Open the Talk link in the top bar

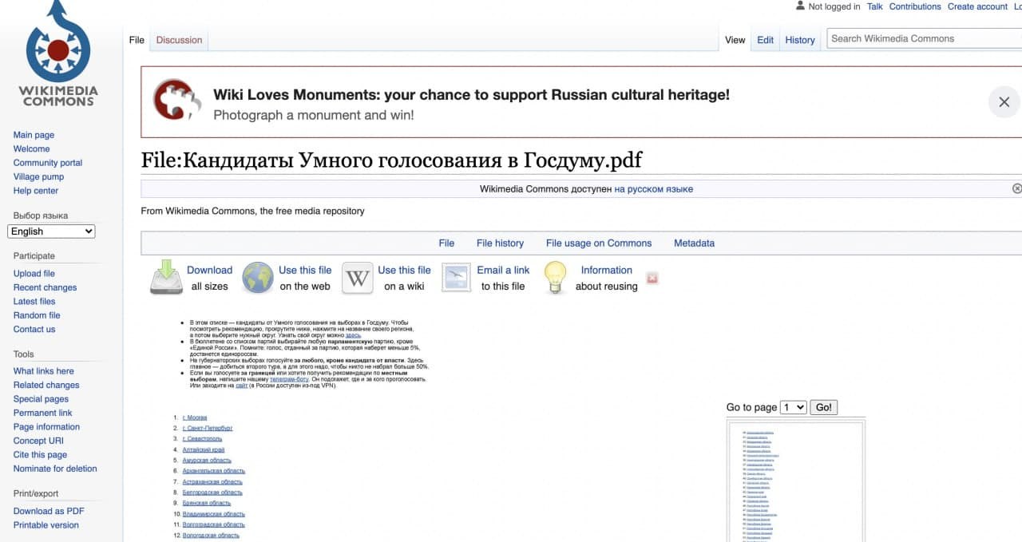click(875, 6)
